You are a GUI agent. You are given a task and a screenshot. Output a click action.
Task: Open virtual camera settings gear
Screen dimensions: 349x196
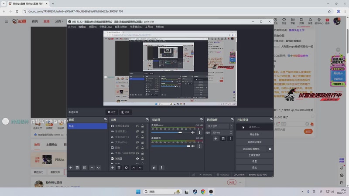pyautogui.click(x=270, y=149)
